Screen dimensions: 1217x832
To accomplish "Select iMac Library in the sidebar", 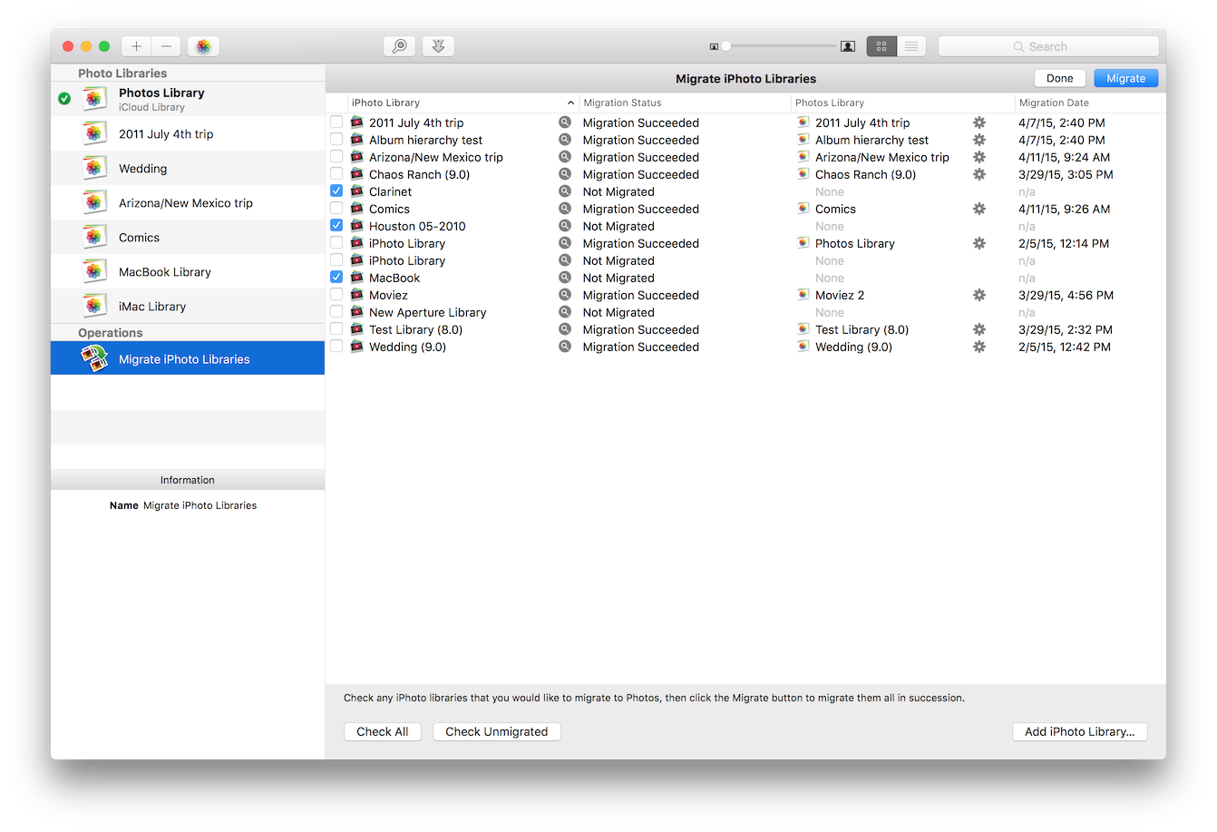I will pos(188,307).
